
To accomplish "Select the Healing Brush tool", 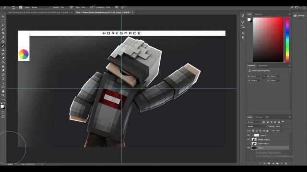I will 3,42.
